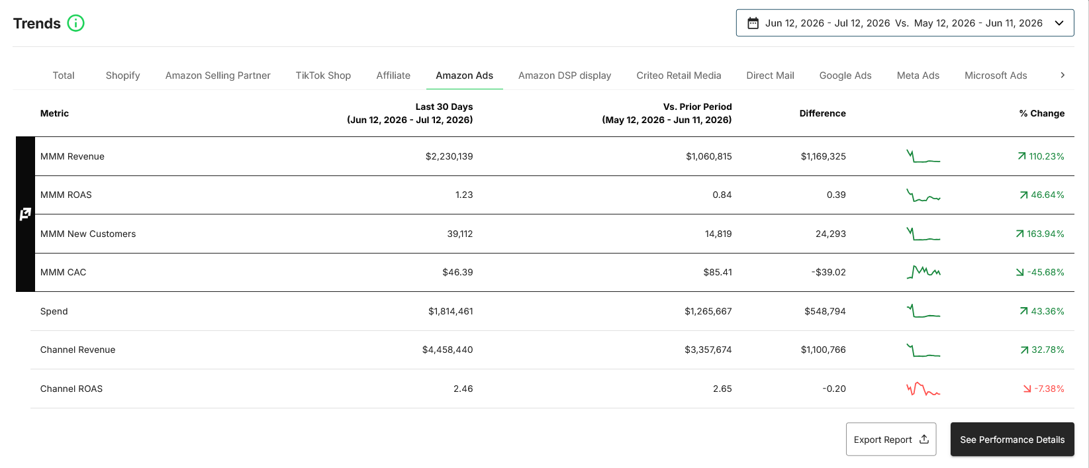Screen dimensions: 1089x468
Task: Open the Amazon Selling Partner tab
Action: click(x=218, y=75)
